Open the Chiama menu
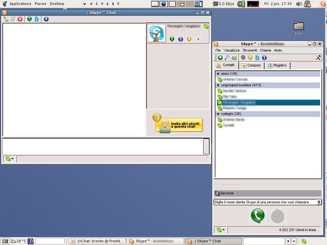 [265, 50]
